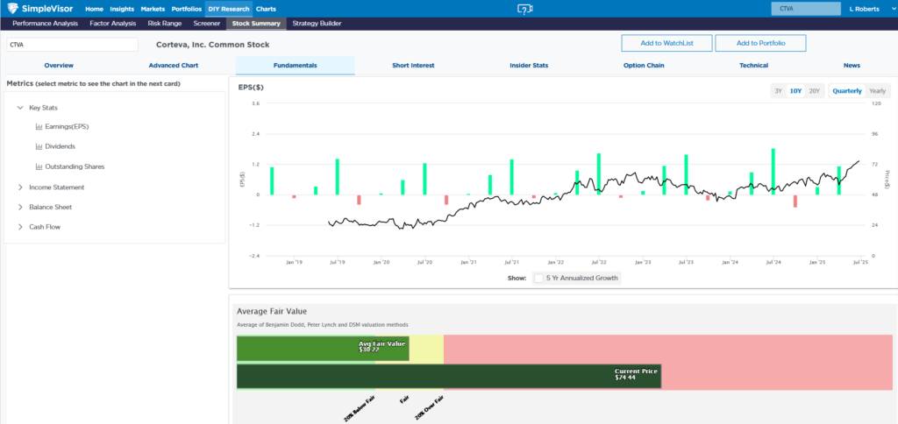This screenshot has height=424, width=898.
Task: Open the Markets menu
Action: 153,9
